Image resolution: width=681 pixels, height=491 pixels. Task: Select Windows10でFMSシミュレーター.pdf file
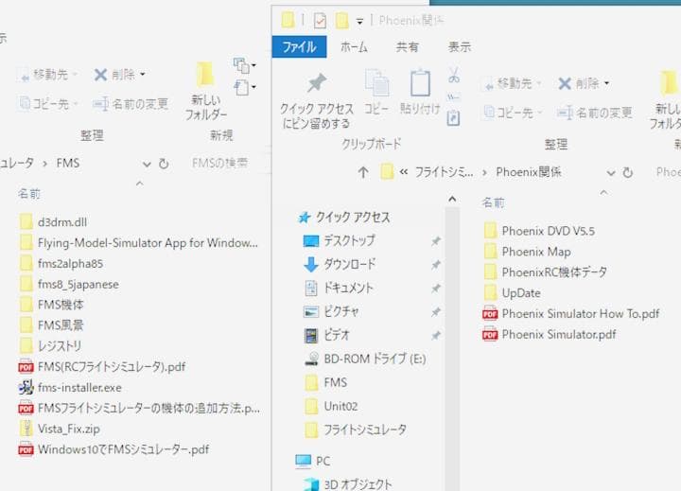click(113, 449)
